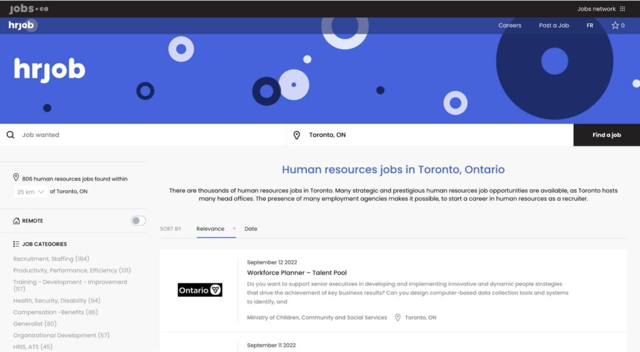Click the search magnifier icon
Screen dimensions: 640x352
click(x=11, y=135)
